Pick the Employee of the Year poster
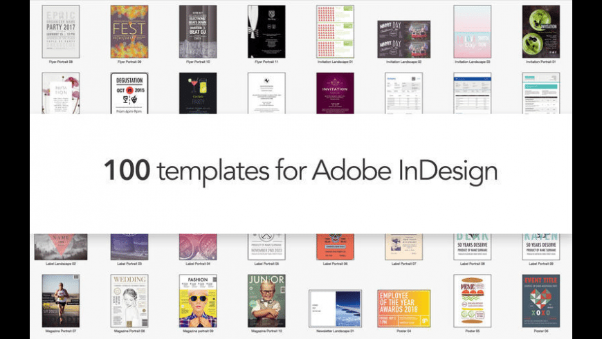602x339 pixels. click(404, 309)
